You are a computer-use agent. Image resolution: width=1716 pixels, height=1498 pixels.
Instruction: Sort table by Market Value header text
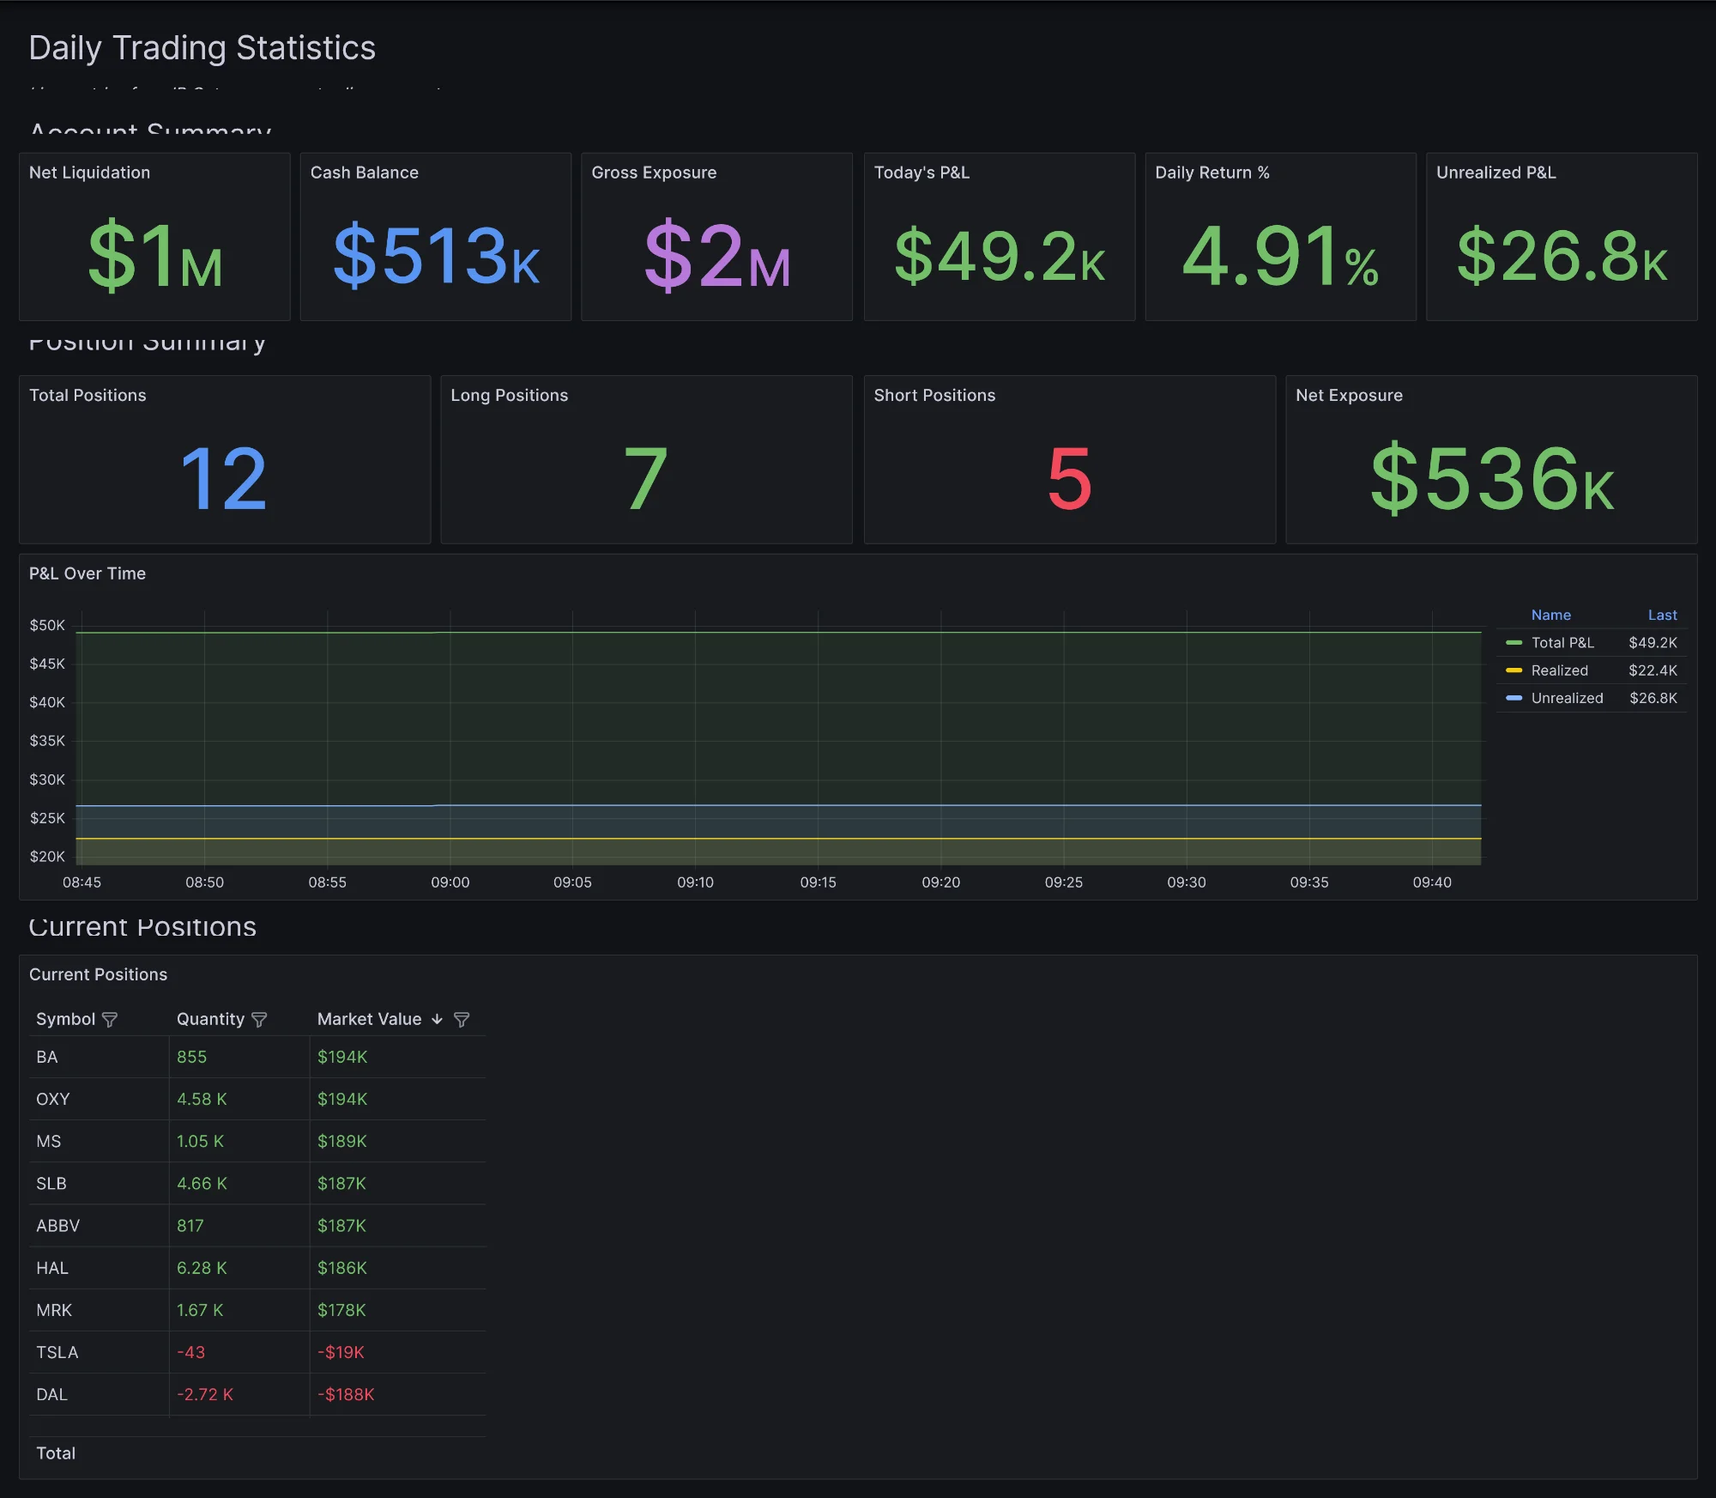pyautogui.click(x=369, y=1019)
